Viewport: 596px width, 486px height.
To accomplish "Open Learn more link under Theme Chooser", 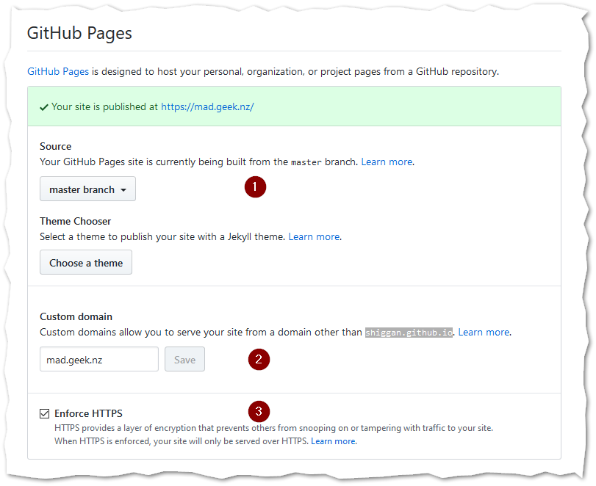I will (x=314, y=237).
